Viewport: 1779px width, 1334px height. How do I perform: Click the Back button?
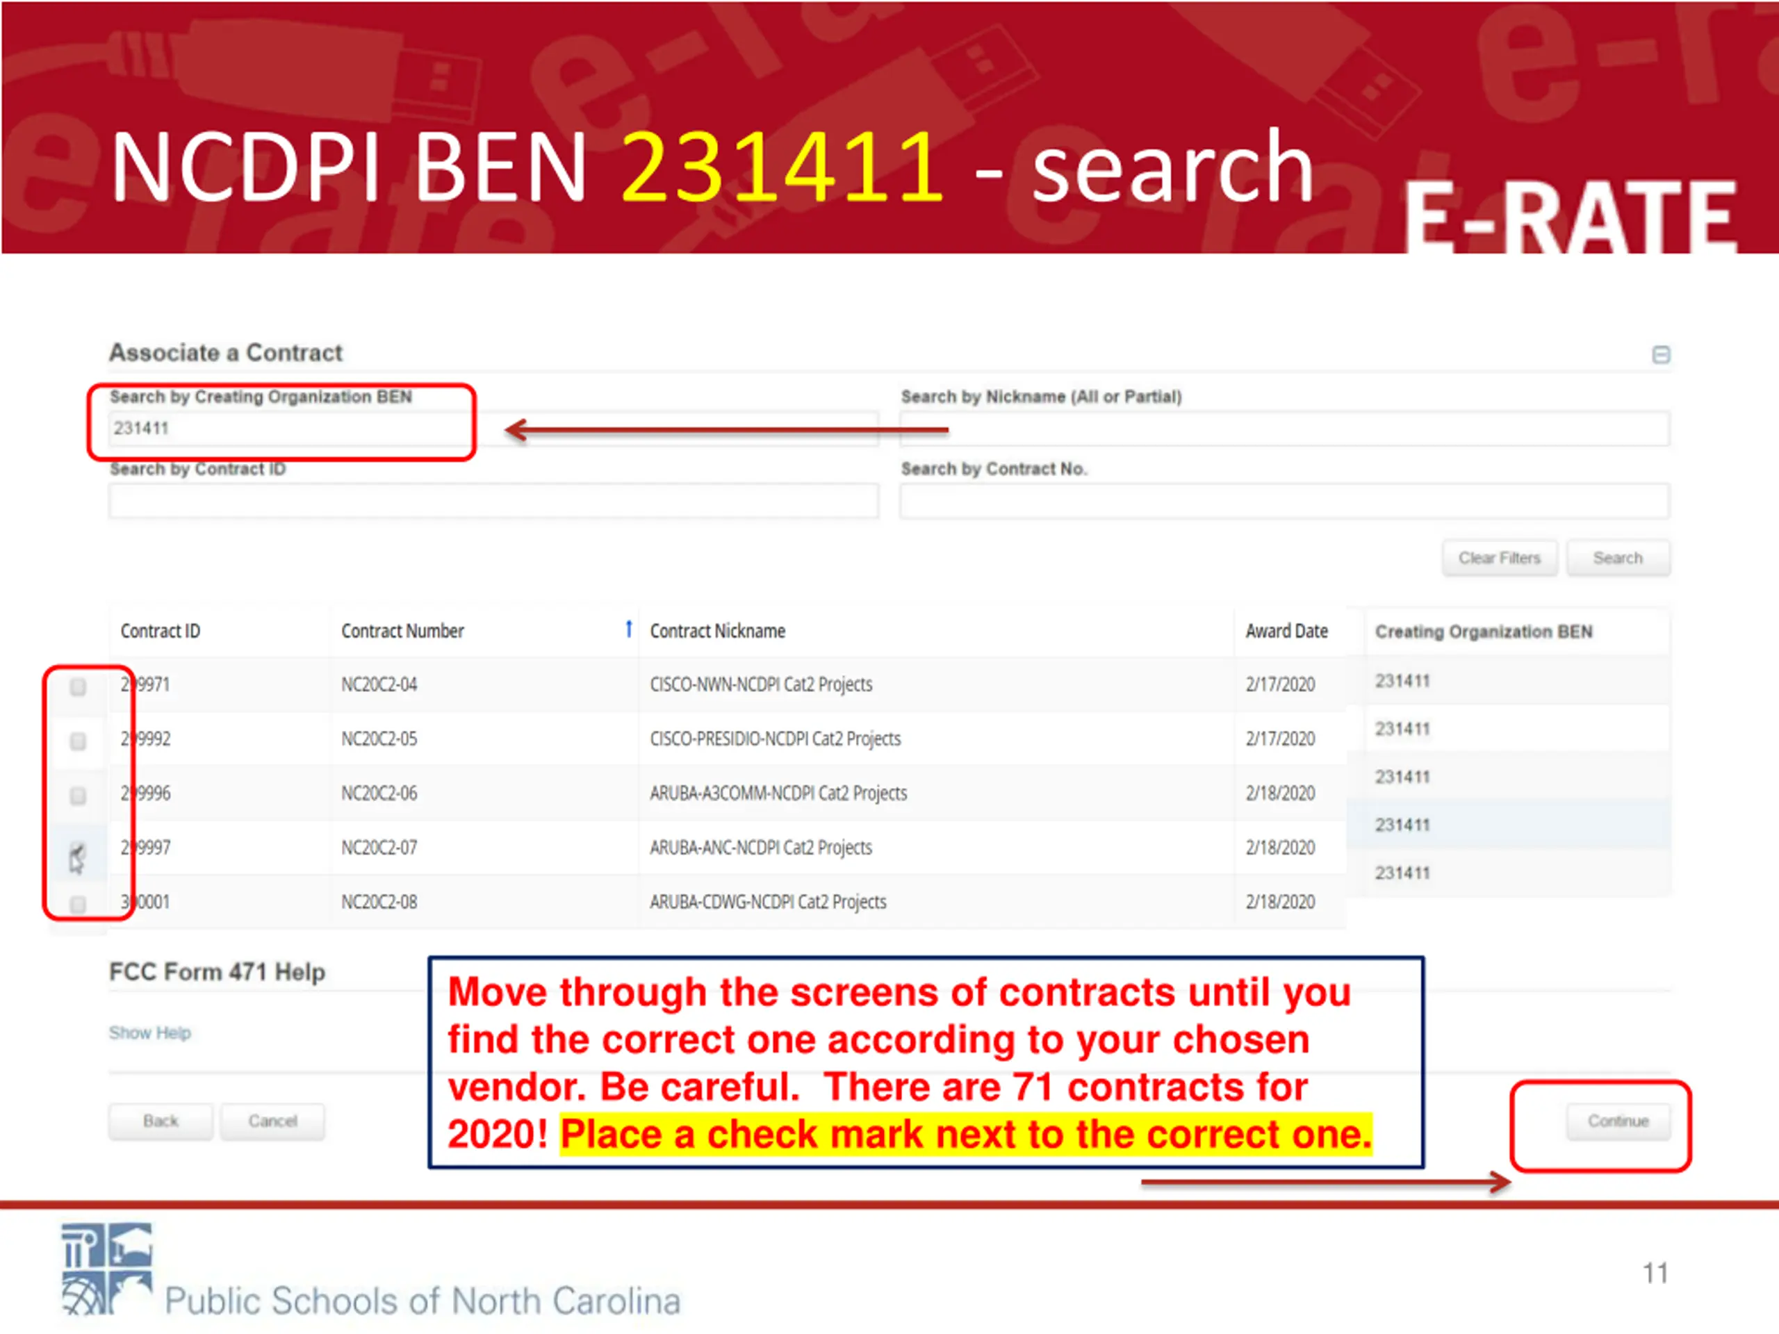[161, 1121]
